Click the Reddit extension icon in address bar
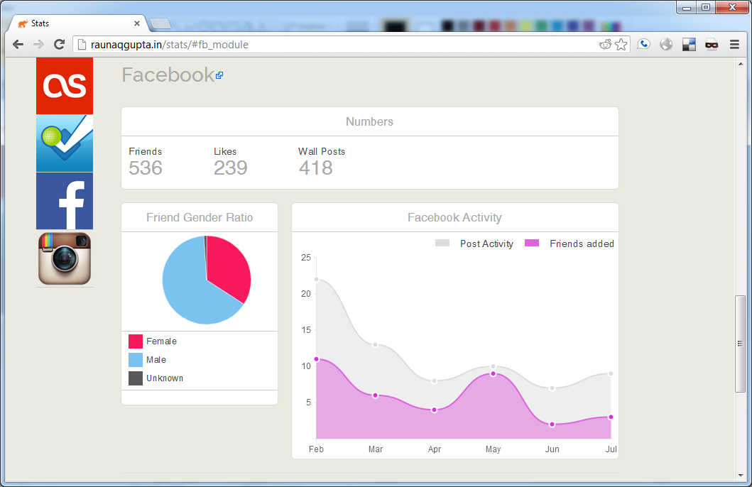This screenshot has height=487, width=752. click(x=605, y=45)
